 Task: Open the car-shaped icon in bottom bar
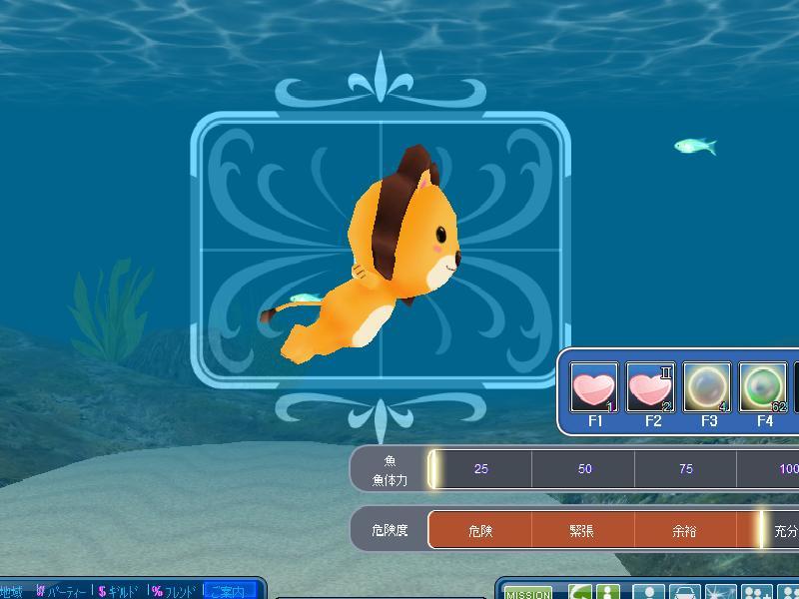[684, 593]
